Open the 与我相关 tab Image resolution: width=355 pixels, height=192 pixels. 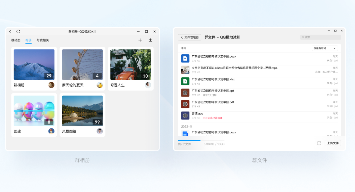[x=43, y=40]
